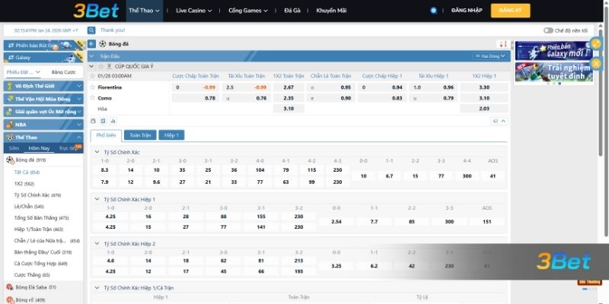Favorite the Fiorentina star
This screenshot has height=304, width=609.
[92, 87]
